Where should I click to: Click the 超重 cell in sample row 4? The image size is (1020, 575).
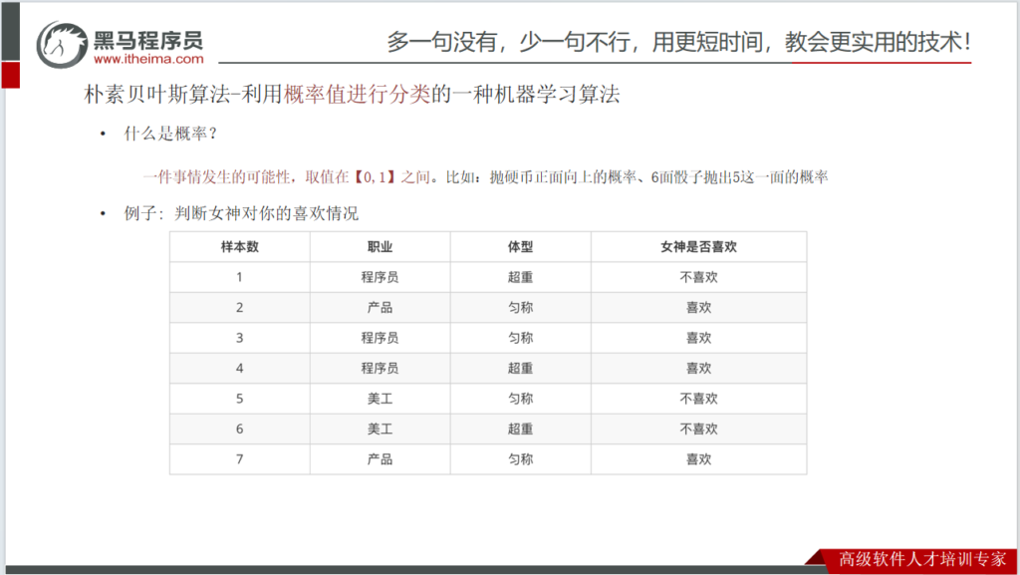(520, 368)
